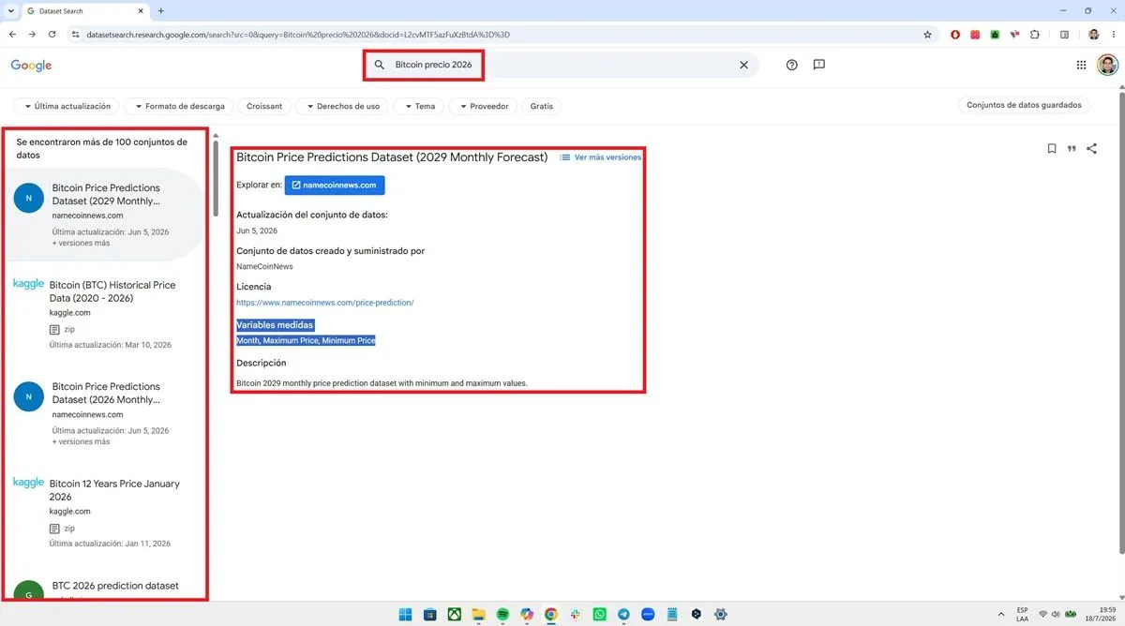
Task: Open Slack from the taskbar
Action: click(x=576, y=615)
